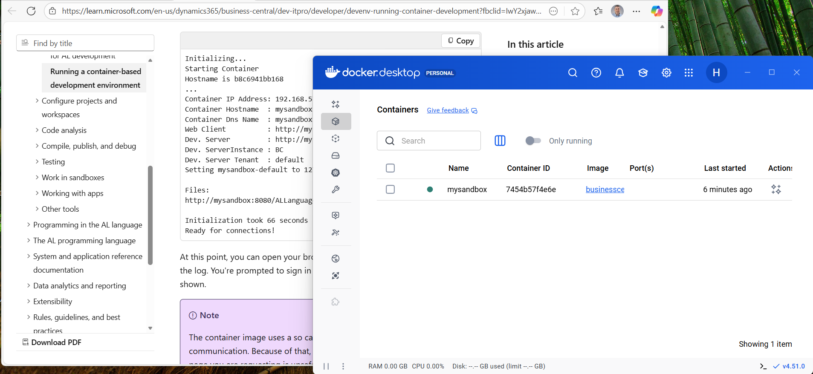Open Builds wrench icon in Docker sidebar
Screen dimensions: 813x374
click(x=336, y=190)
